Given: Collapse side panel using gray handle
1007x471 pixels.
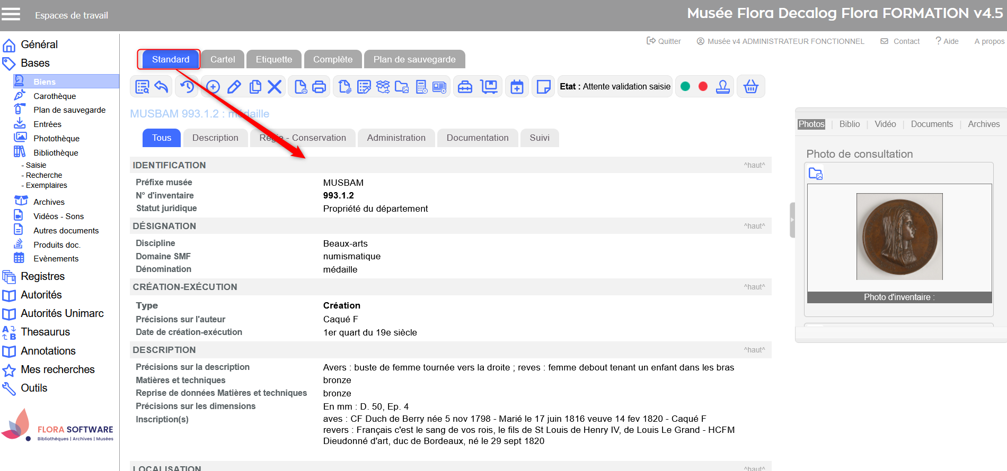Looking at the screenshot, I should click(792, 220).
